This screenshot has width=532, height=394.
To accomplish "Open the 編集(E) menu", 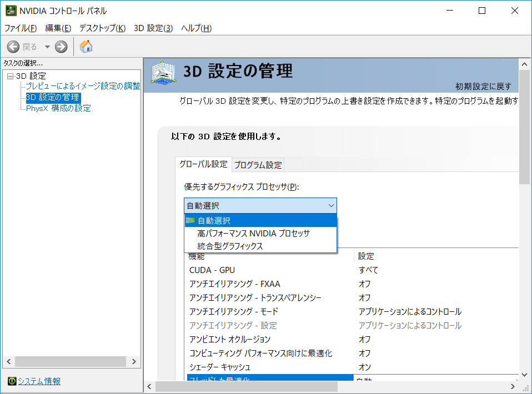I will pos(58,28).
